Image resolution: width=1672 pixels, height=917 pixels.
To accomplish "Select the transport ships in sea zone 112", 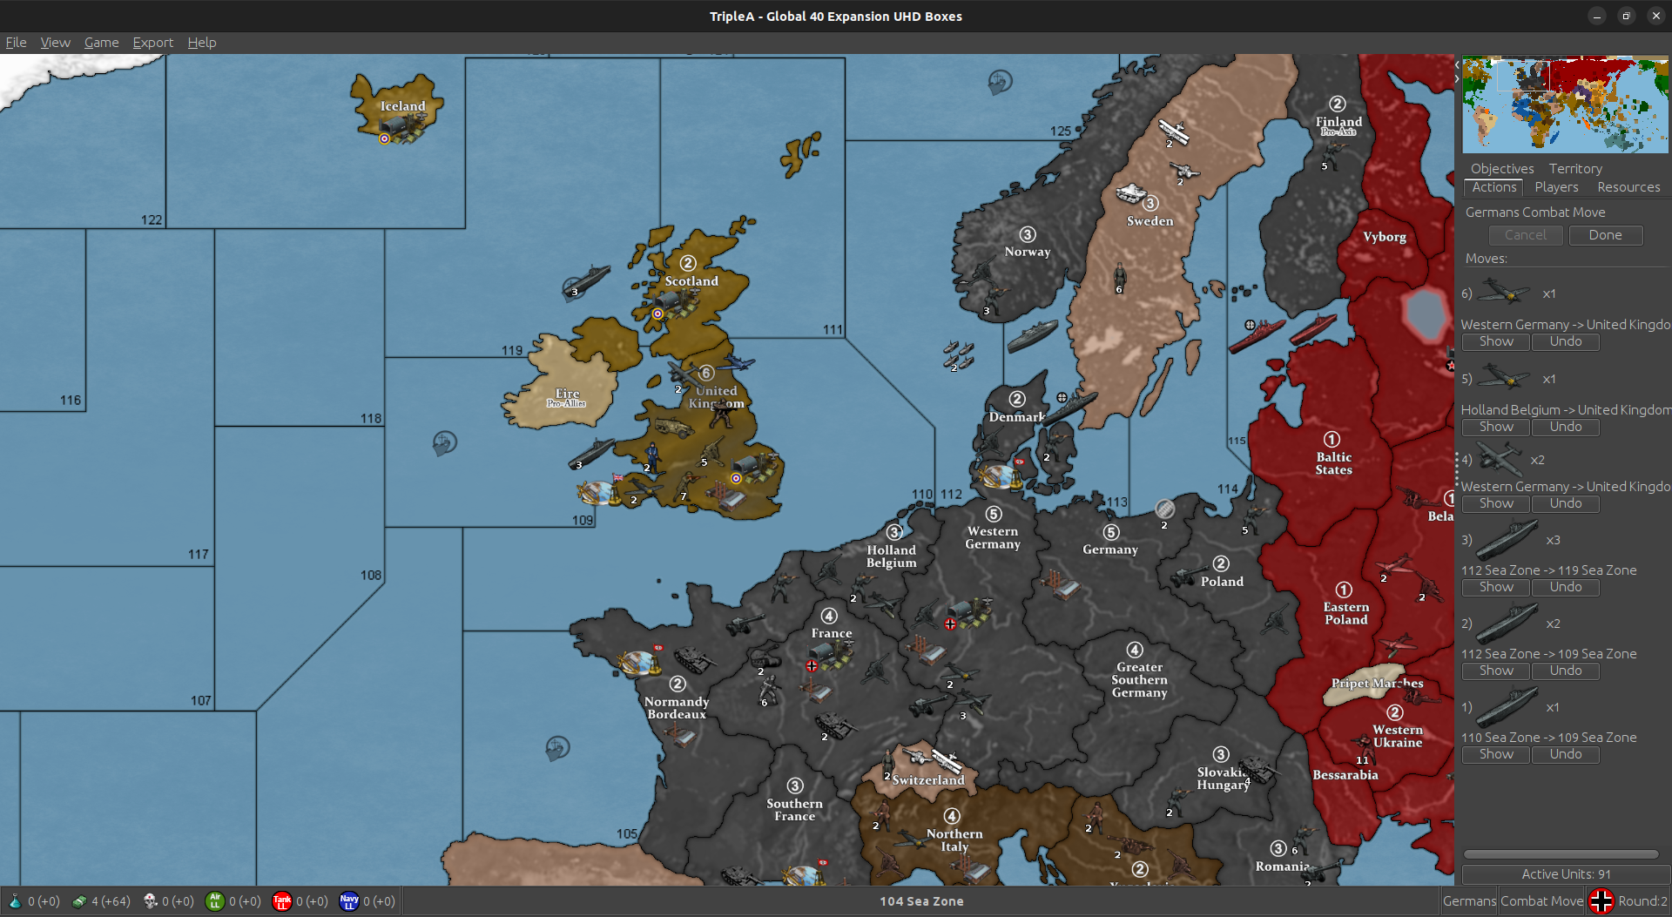I will point(958,354).
